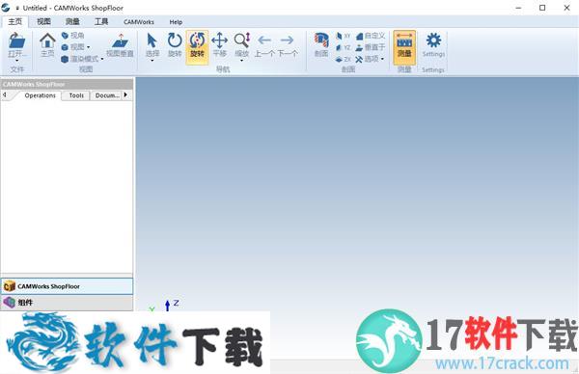
Task: Choose 垂直于 perpendicular section option
Action: 371,47
